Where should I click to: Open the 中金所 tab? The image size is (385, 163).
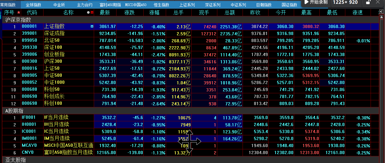tap(59, 5)
